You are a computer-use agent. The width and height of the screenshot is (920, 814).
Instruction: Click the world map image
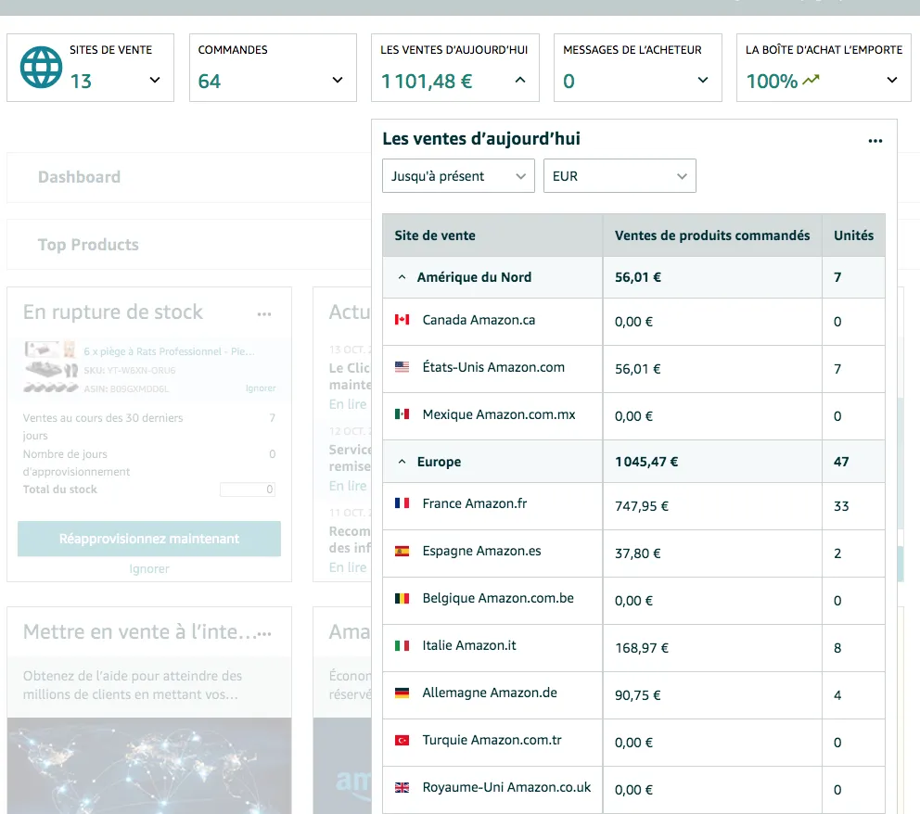149,765
